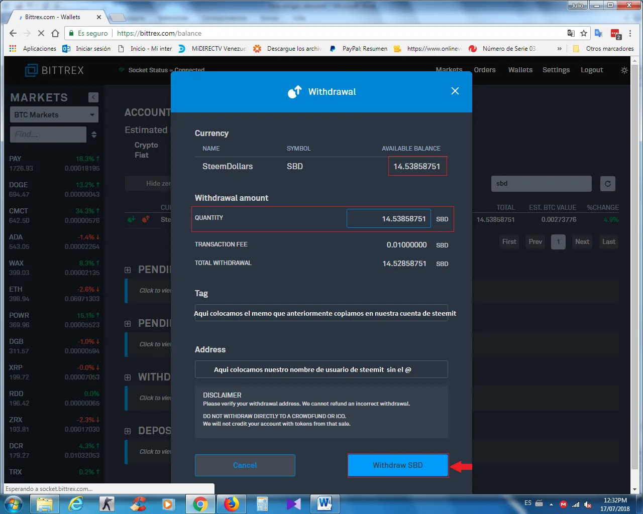Click the browser Home icon
Screen dimensions: 643x514
coord(55,33)
